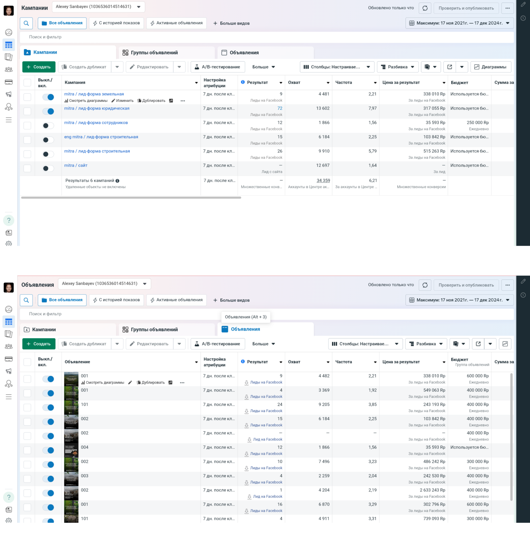Click the search magnifier in Объявления view
The width and height of the screenshot is (530, 536).
(x=26, y=300)
